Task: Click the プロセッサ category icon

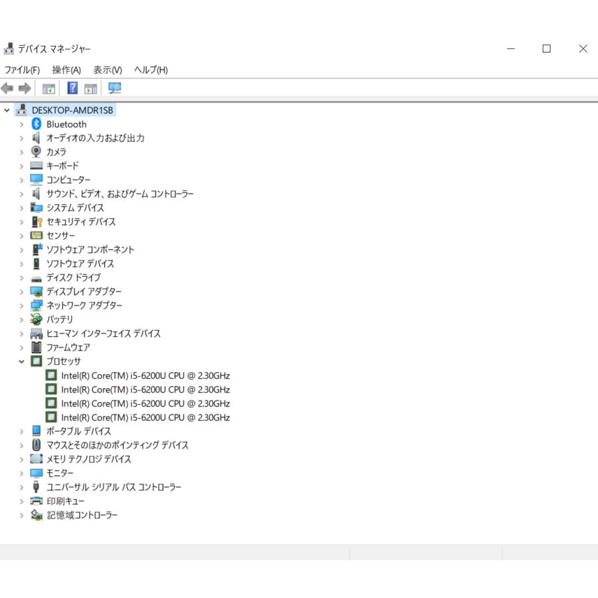Action: pos(37,361)
